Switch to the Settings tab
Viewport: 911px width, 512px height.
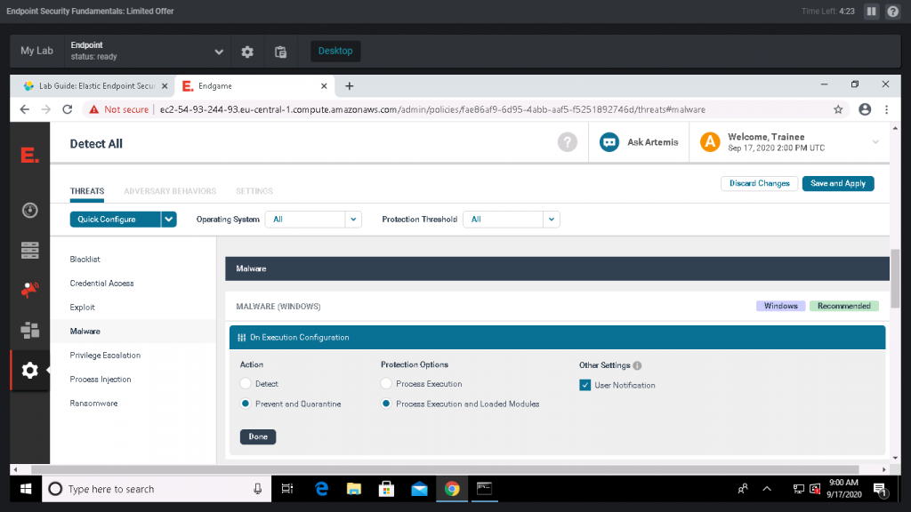tap(254, 191)
